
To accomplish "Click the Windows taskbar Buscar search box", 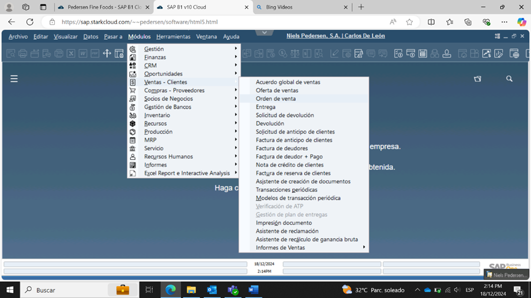I will (80, 290).
